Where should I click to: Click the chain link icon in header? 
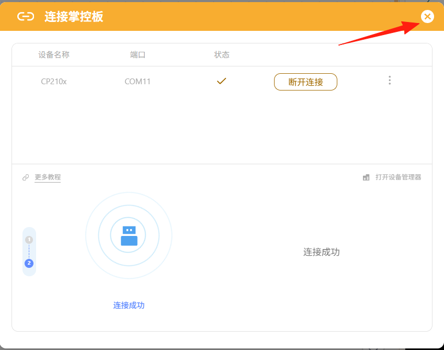coord(26,17)
